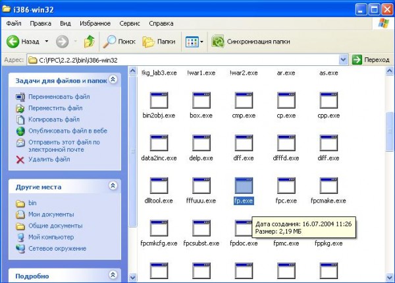Click the ar.exe file name

(x=286, y=73)
